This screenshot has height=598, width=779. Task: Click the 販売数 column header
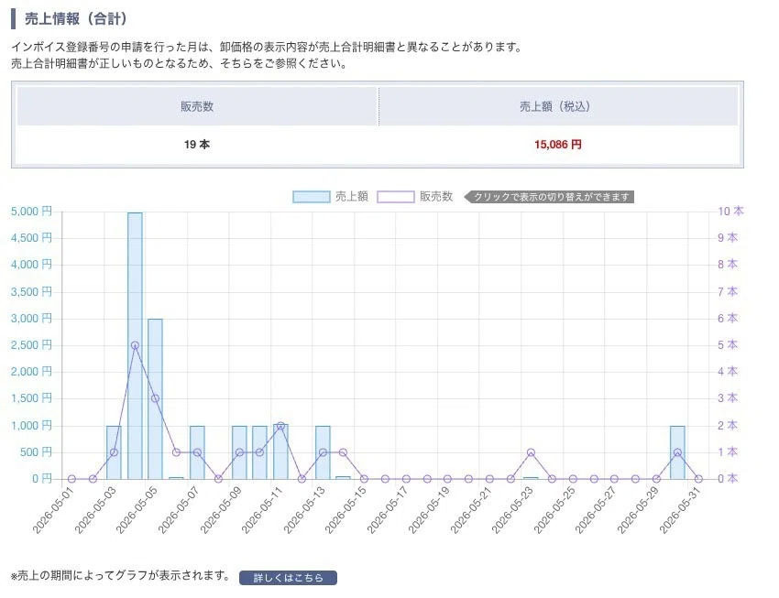point(197,106)
